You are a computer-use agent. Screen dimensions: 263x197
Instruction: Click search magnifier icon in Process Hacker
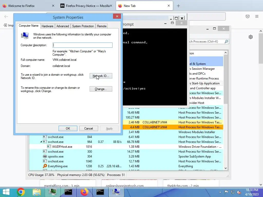[226, 41]
